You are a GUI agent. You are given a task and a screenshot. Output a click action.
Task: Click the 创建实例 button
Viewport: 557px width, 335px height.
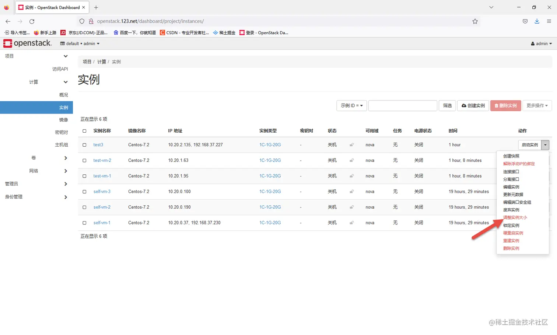tap(473, 106)
